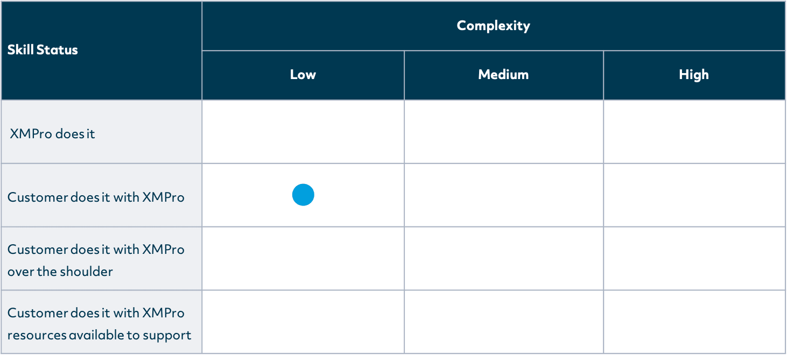Screen dimensions: 787x355
Task: Click the Low cell for XMPro does it
Action: (303, 132)
